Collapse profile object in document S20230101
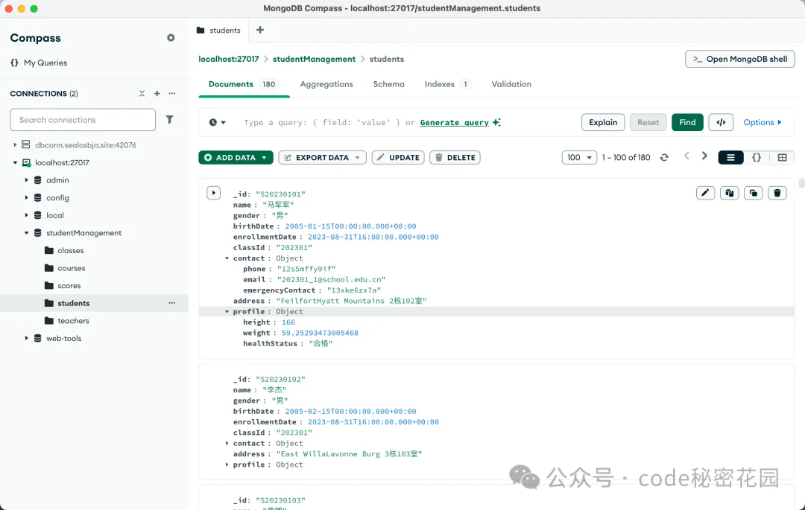The height and width of the screenshot is (510, 805). pyautogui.click(x=227, y=312)
